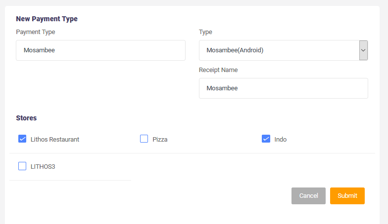Select the Lithos Restaurant label text
This screenshot has height=224, width=388.
tap(55, 139)
